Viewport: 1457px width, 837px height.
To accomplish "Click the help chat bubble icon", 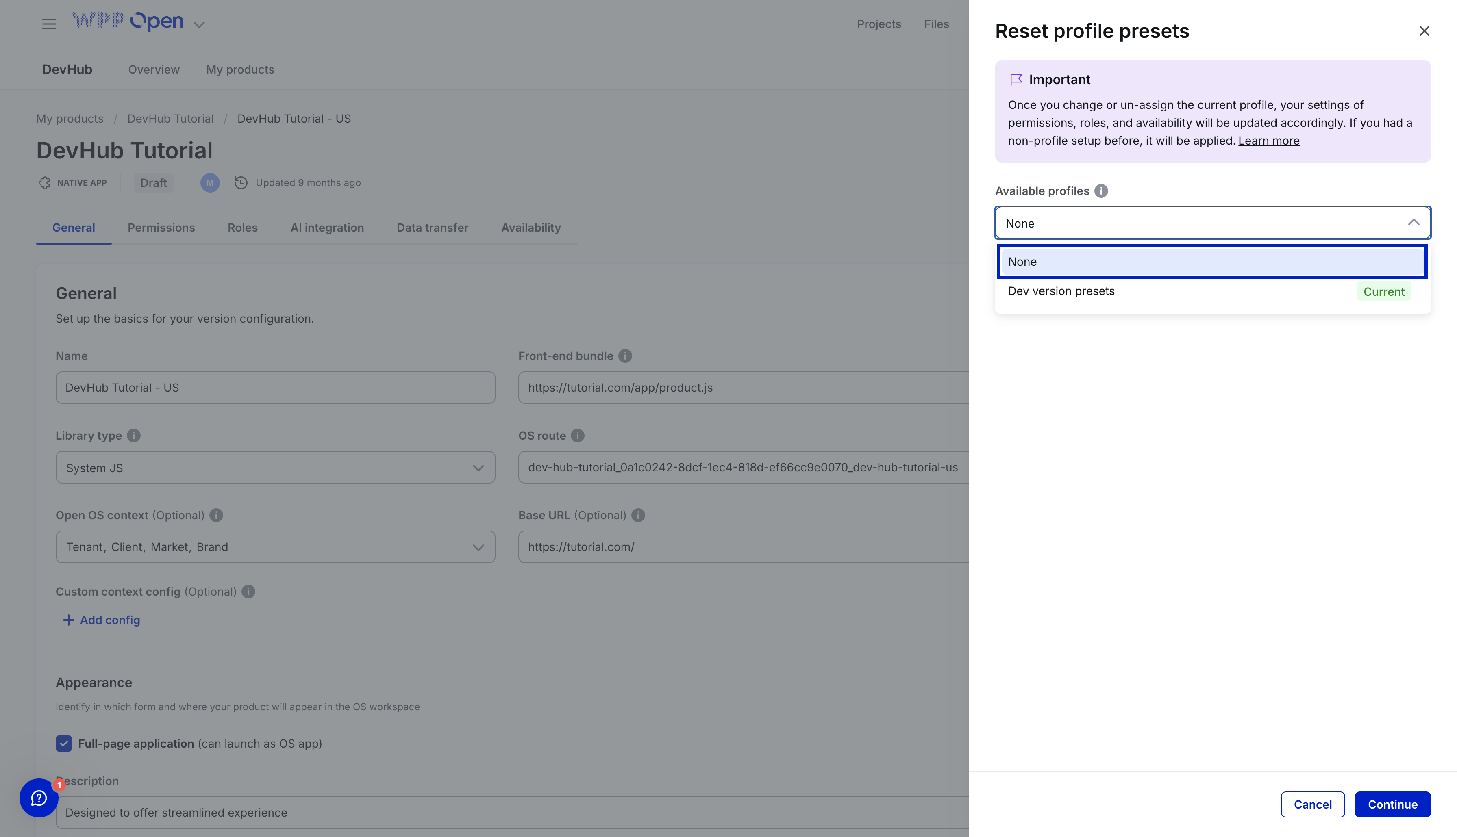I will point(39,798).
